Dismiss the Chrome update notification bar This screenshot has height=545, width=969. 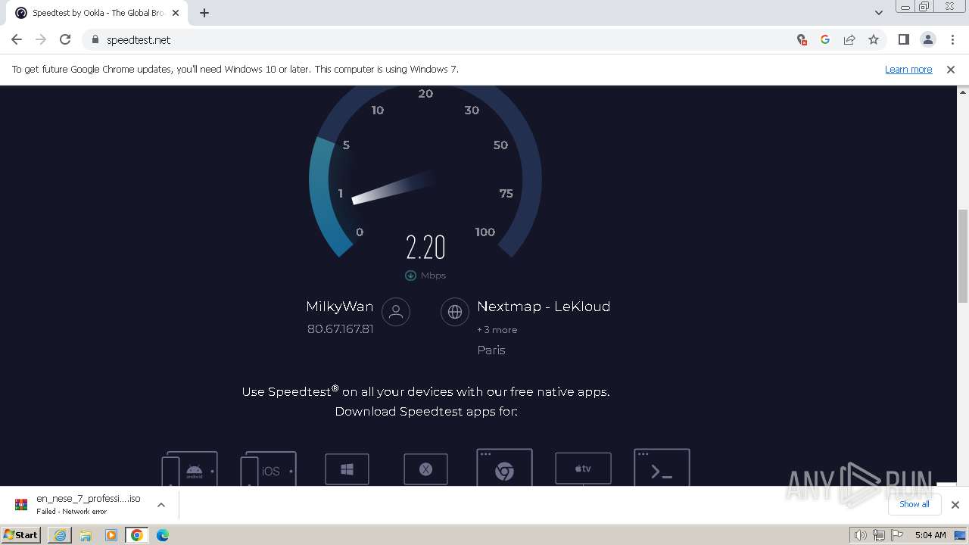(x=951, y=69)
